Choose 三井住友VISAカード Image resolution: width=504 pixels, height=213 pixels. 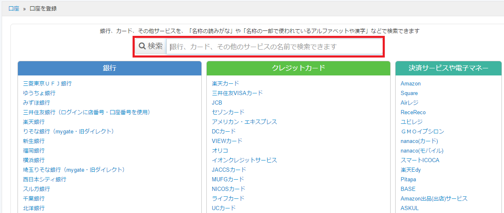237,93
